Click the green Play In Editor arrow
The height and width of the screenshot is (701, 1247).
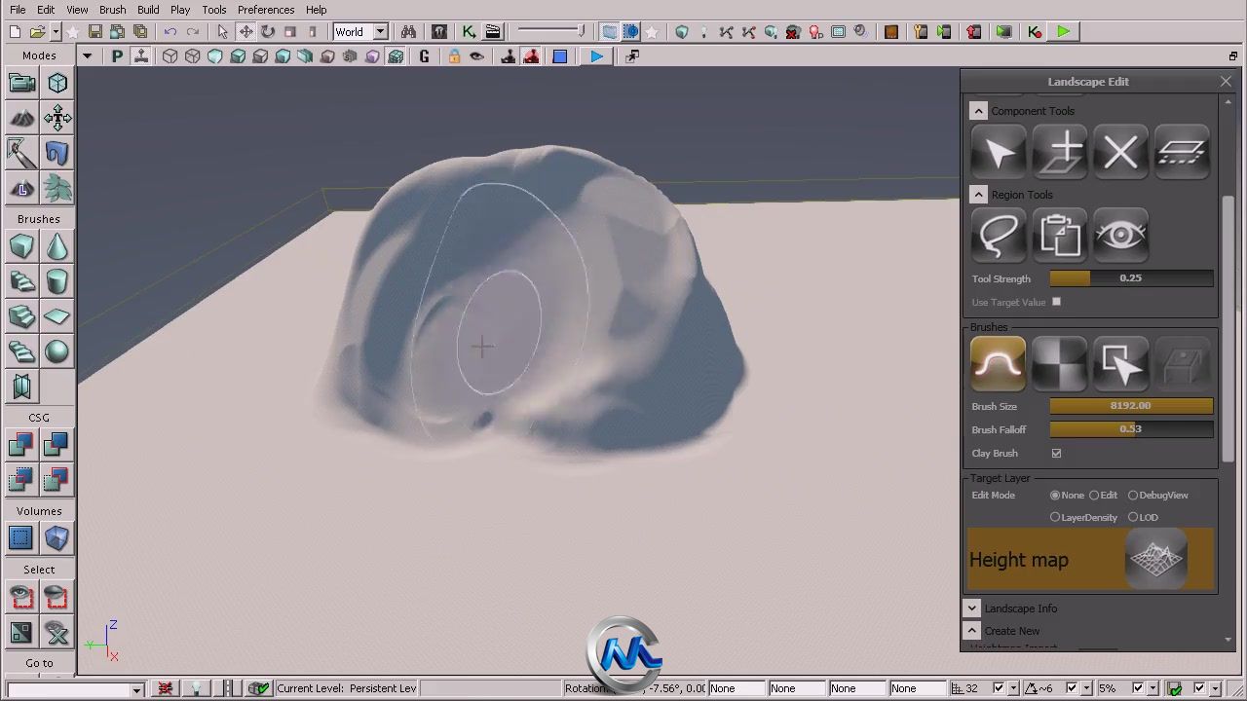tap(1063, 32)
